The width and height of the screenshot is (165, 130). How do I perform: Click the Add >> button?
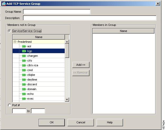click(81, 65)
